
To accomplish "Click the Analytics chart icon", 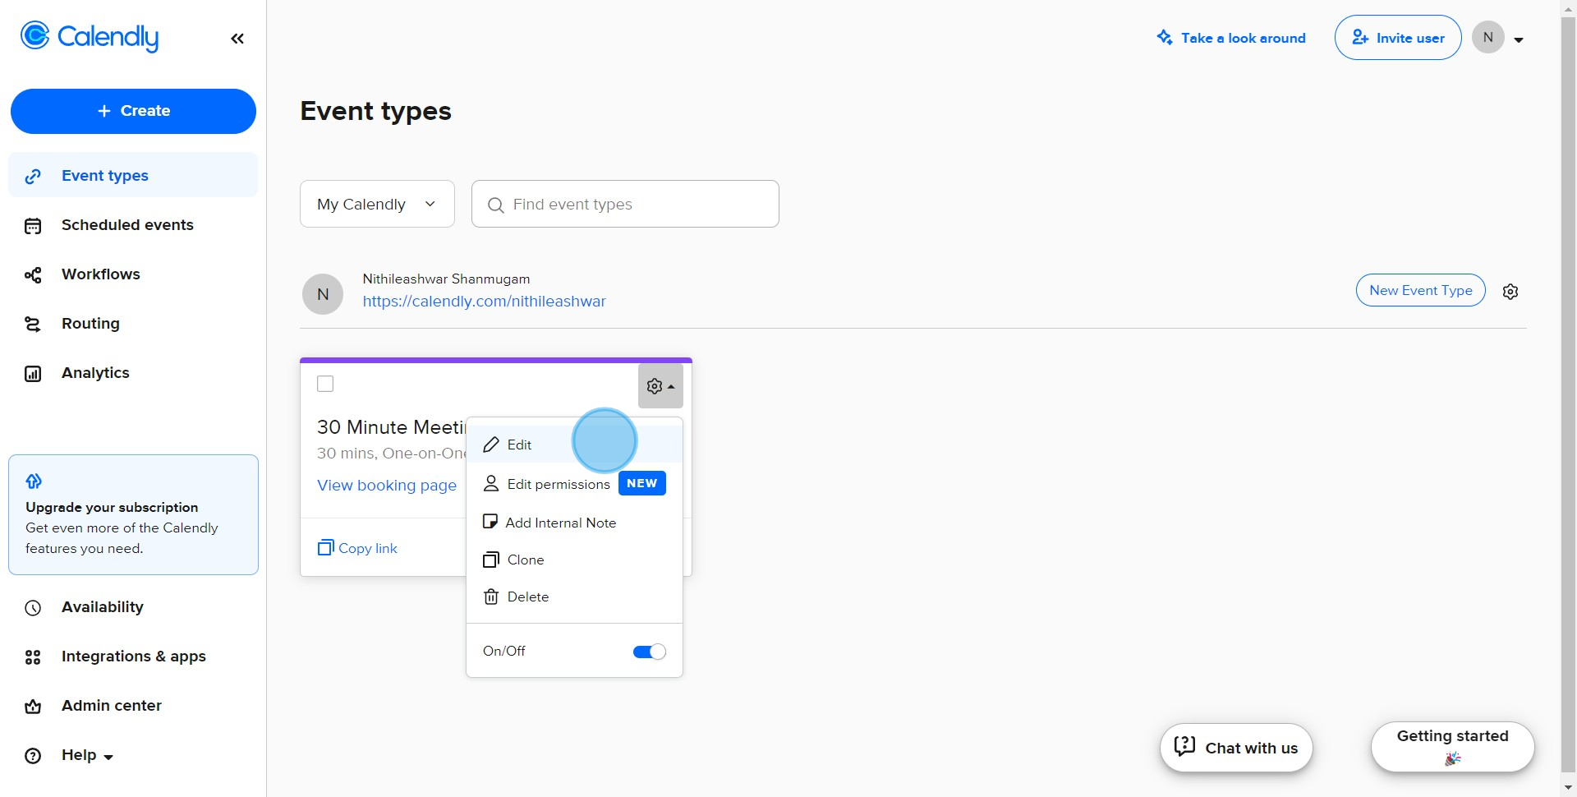I will pyautogui.click(x=33, y=374).
